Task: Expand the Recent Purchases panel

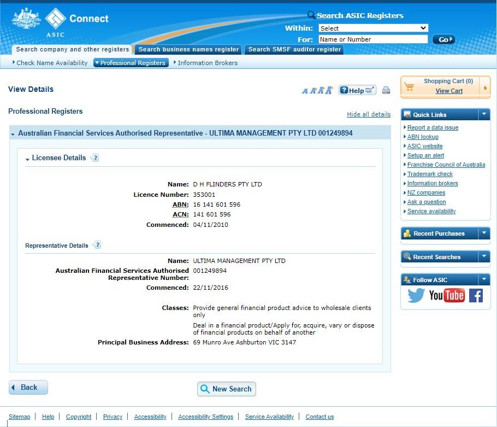Action: pos(484,233)
